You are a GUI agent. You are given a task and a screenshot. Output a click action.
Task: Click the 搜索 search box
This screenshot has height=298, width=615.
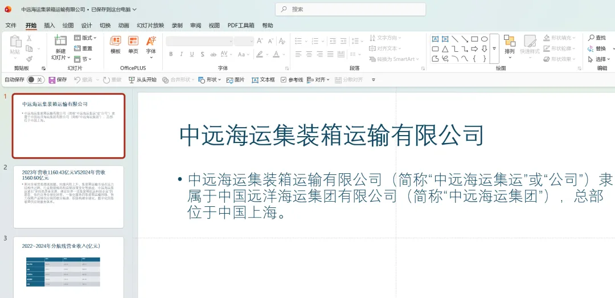click(351, 10)
